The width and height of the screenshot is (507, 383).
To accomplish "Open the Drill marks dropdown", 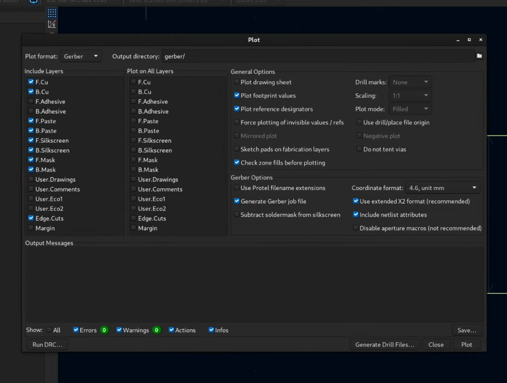I will point(410,82).
